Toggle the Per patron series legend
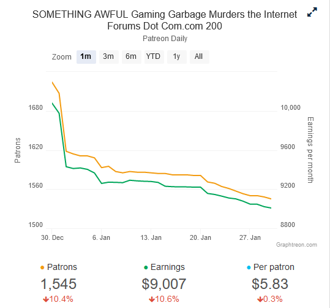Image resolution: width=330 pixels, height=308 pixels. point(271,267)
